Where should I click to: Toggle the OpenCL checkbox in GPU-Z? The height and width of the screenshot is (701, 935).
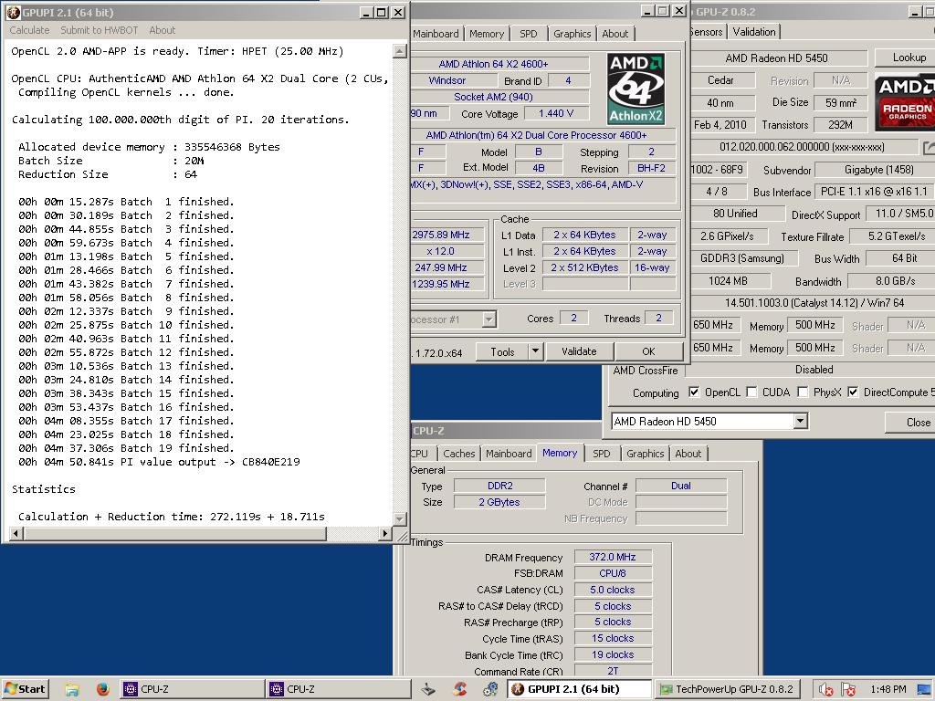tap(694, 392)
